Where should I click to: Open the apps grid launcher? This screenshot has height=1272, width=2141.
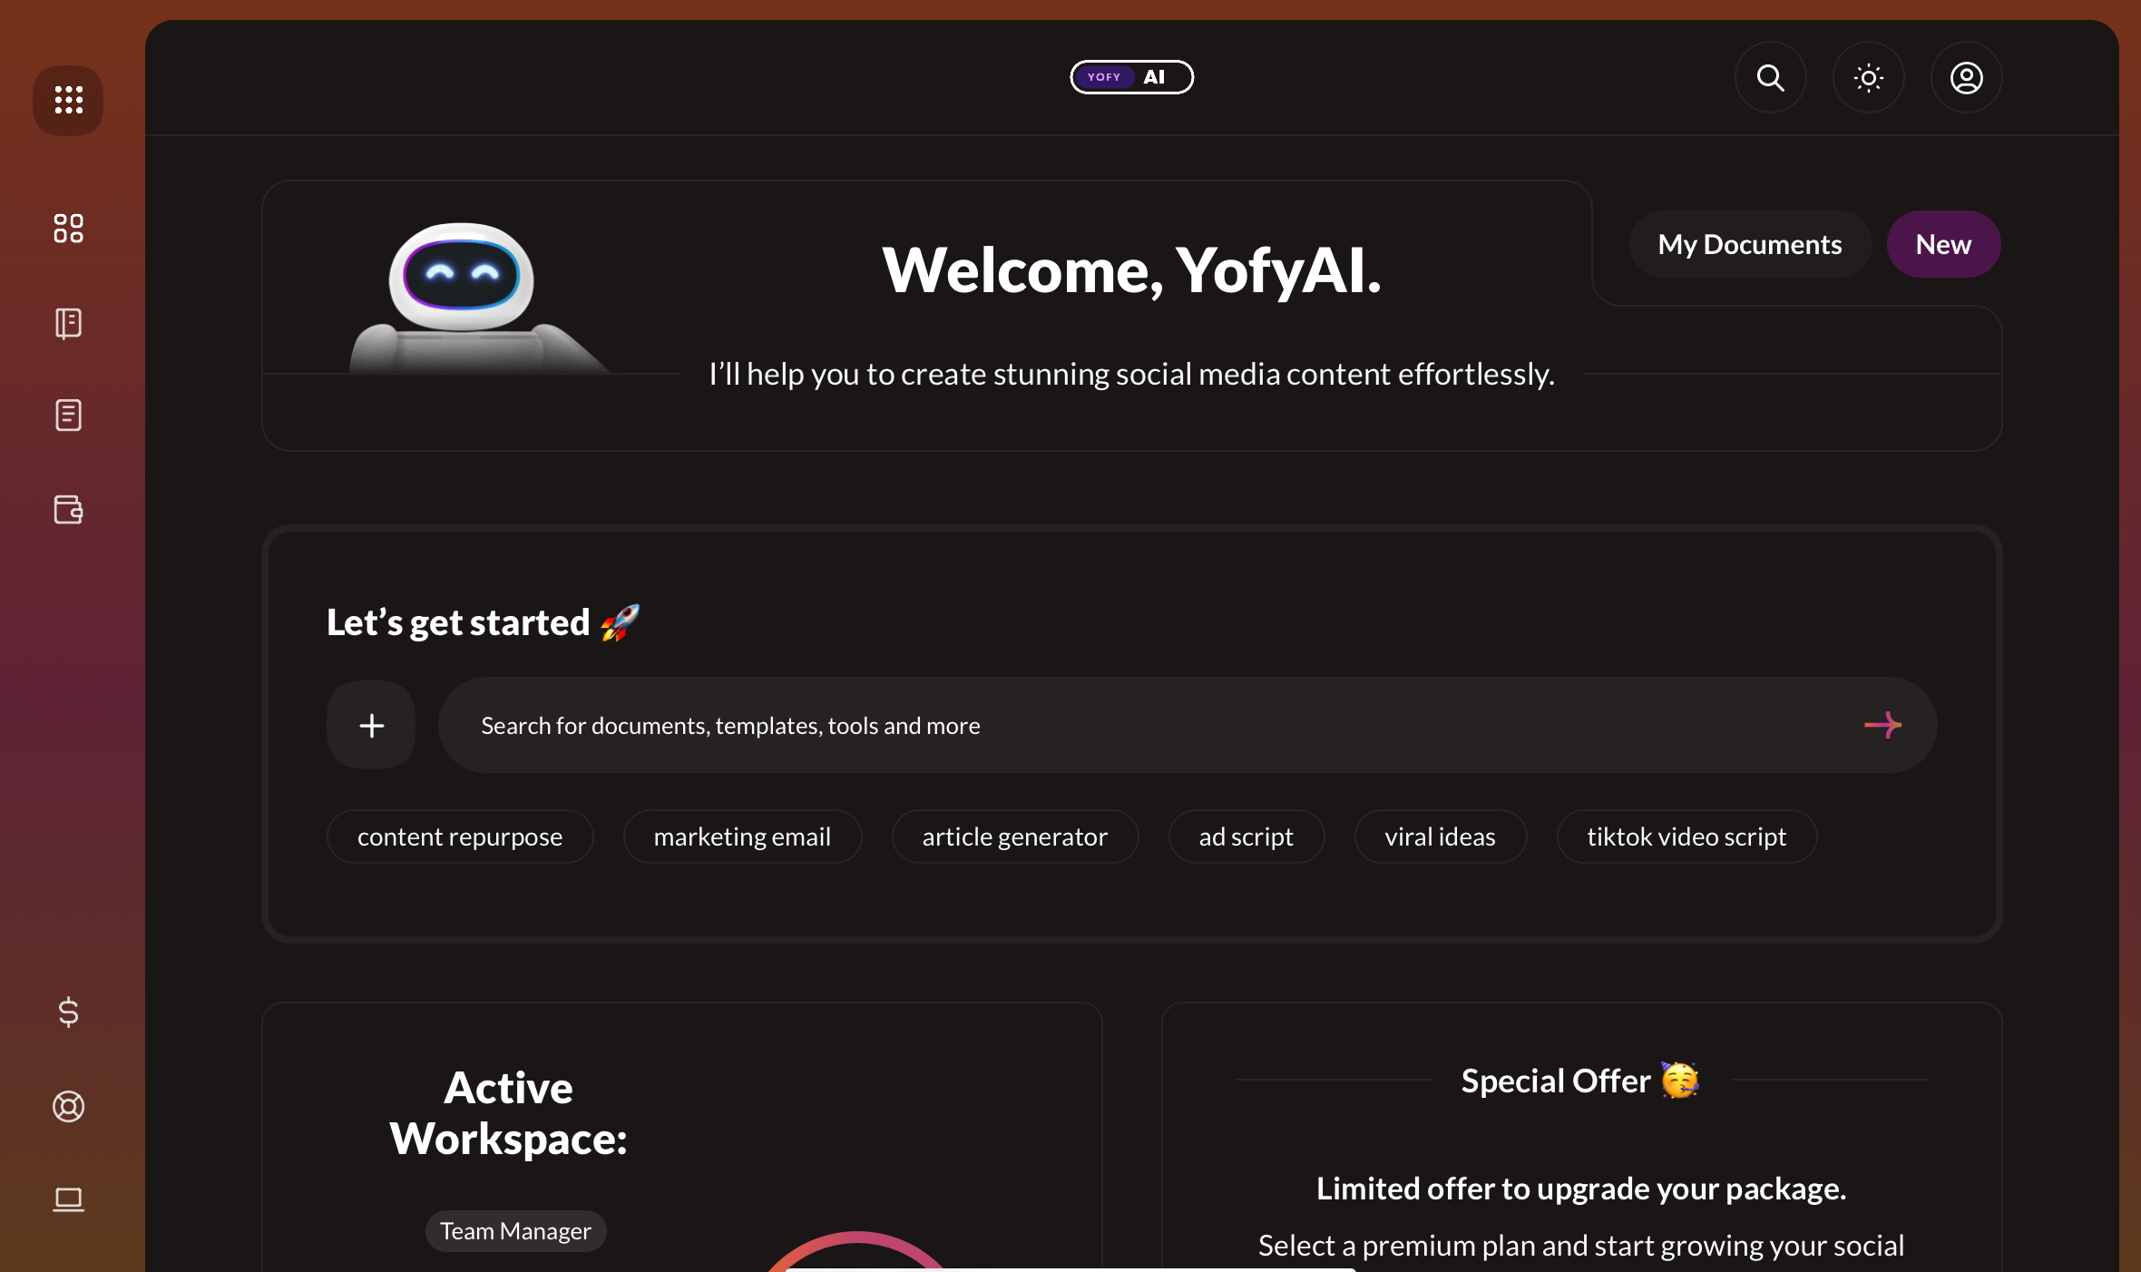pos(68,100)
